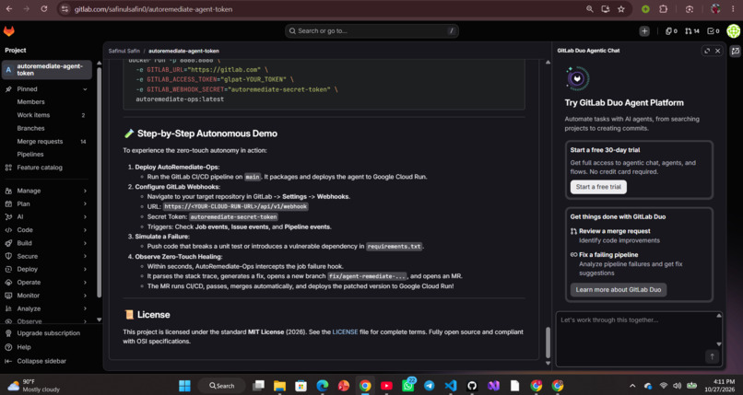Click the site information icon in address bar
This screenshot has width=743, height=395.
(65, 9)
